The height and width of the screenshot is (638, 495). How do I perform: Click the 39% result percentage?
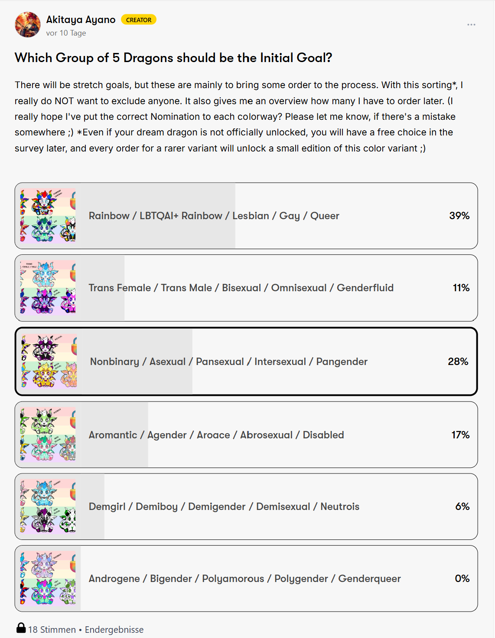(459, 216)
